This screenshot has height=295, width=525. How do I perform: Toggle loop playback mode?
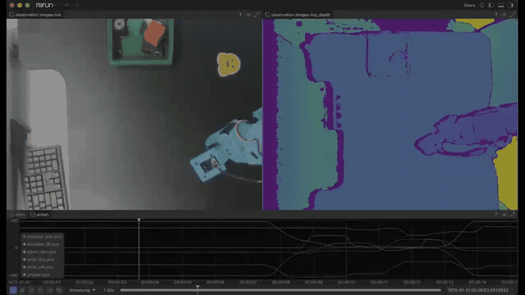[x=59, y=290]
